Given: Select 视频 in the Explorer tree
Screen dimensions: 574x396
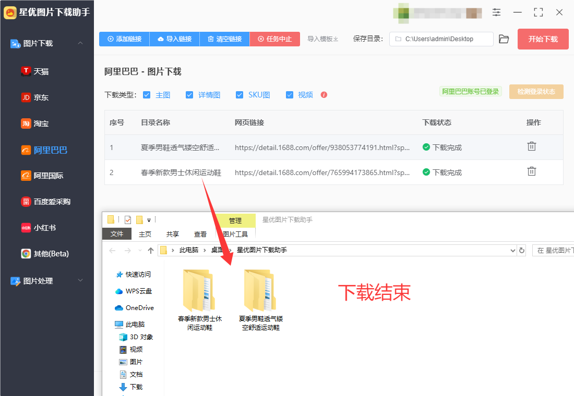Looking at the screenshot, I should [131, 350].
